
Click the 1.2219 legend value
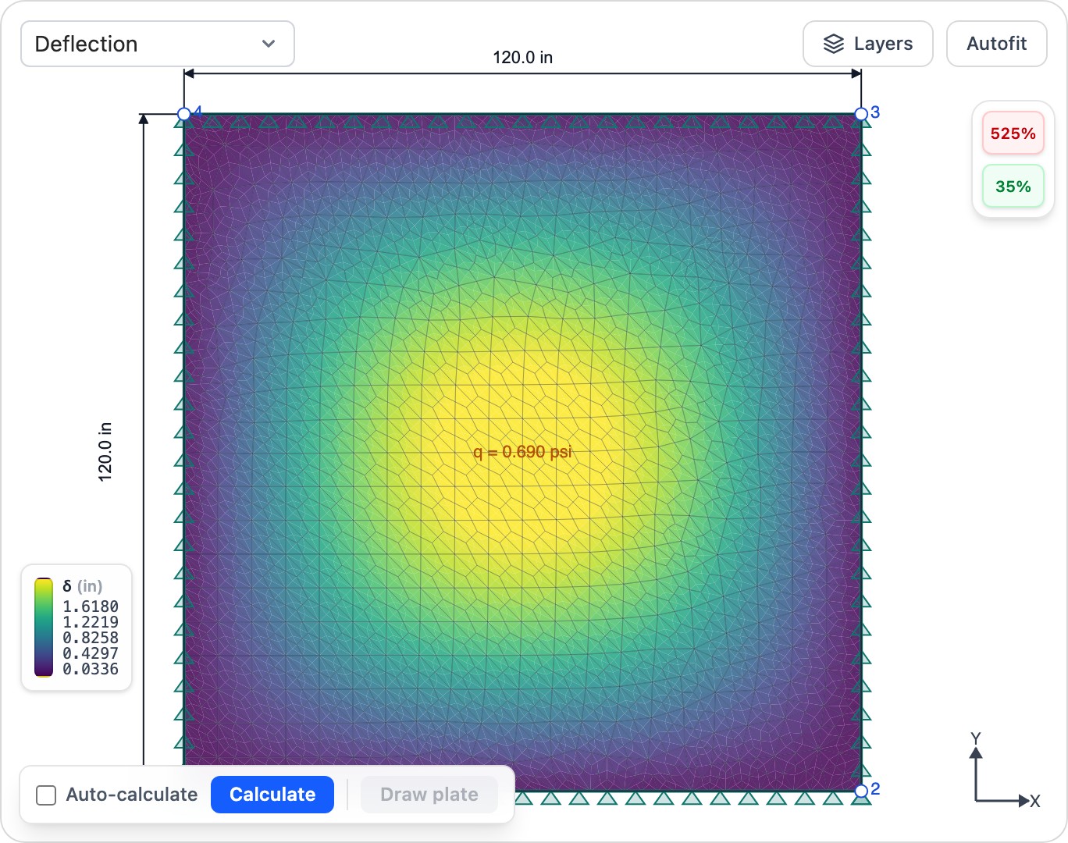point(91,622)
